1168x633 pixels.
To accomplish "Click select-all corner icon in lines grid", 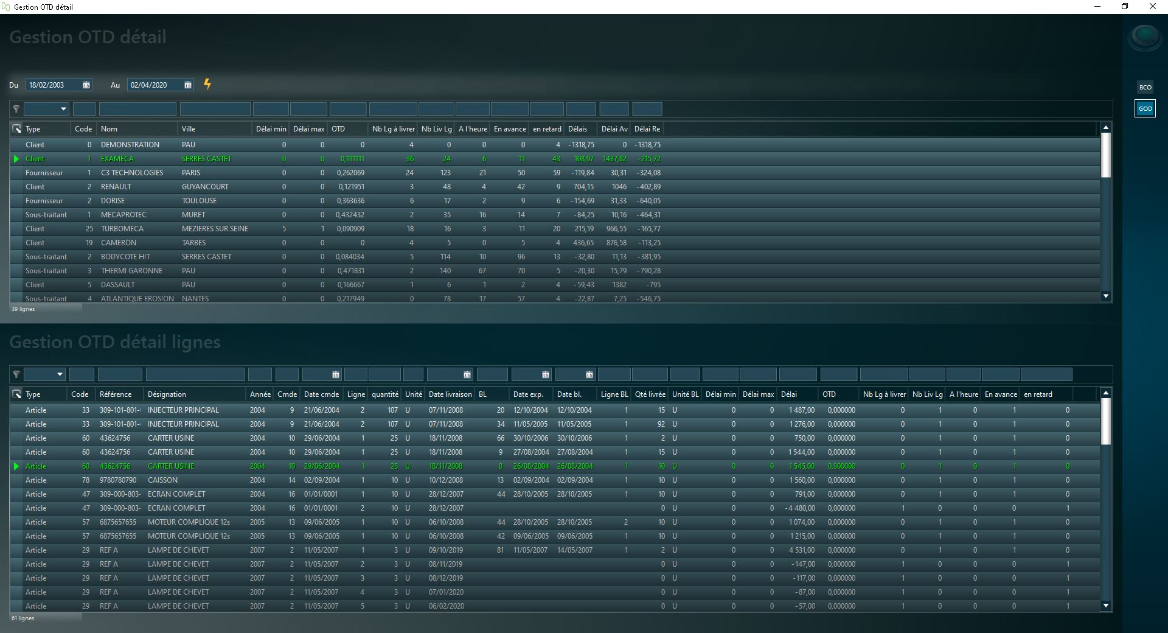I will click(x=16, y=394).
